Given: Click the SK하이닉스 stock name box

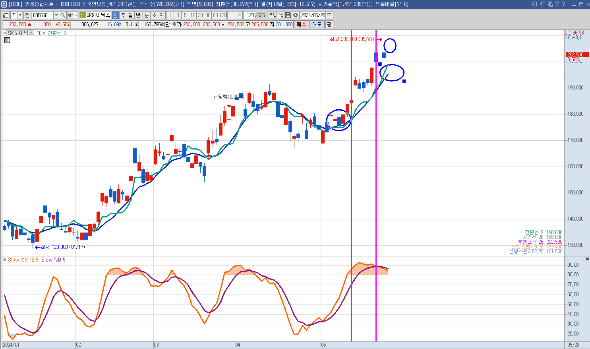Looking at the screenshot, I should [x=98, y=15].
